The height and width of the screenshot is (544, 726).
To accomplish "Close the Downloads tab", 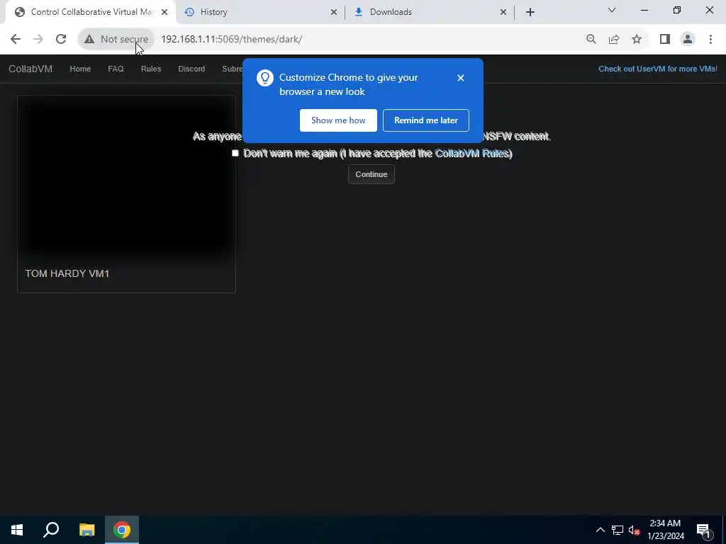I will tap(503, 12).
